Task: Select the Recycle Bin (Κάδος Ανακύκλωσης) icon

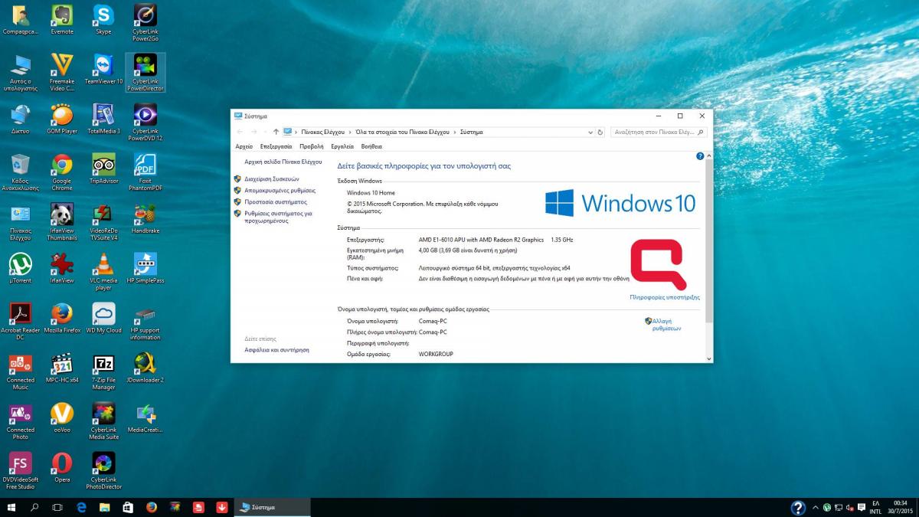Action: [x=21, y=172]
